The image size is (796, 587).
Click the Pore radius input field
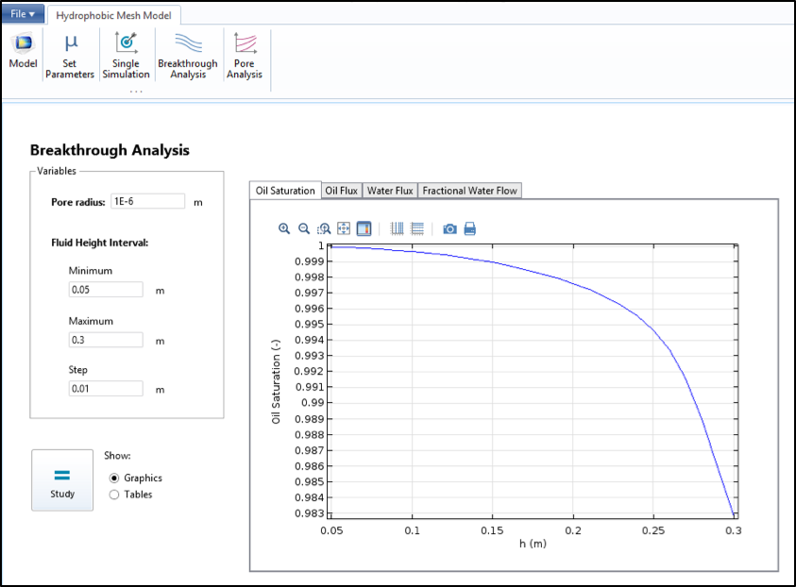point(147,201)
